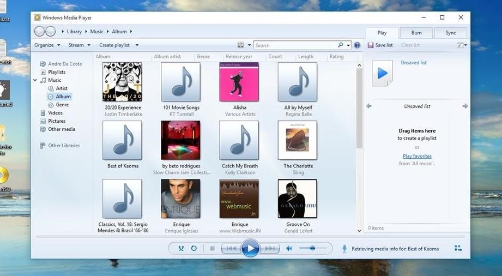Screen dimensions: 502x276
Task: Click the Stop button
Action: [x=212, y=248]
